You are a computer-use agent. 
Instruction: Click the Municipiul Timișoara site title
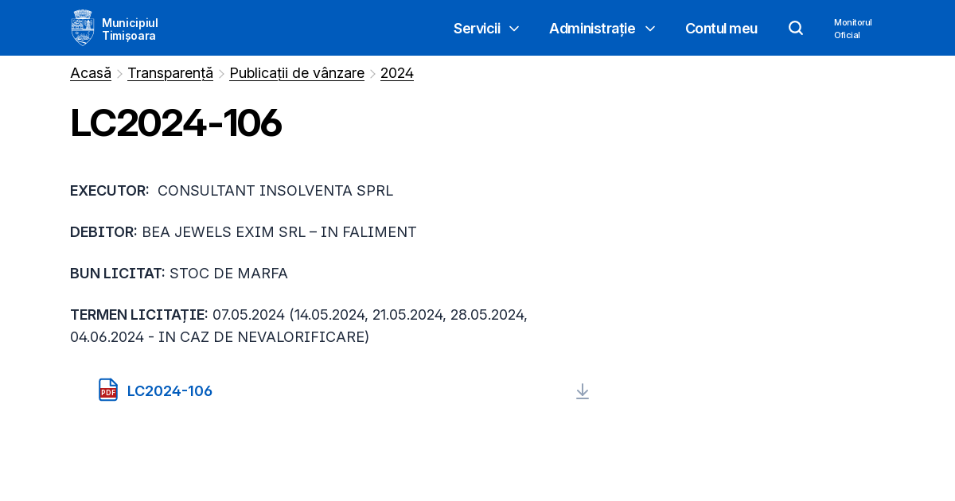tap(130, 29)
